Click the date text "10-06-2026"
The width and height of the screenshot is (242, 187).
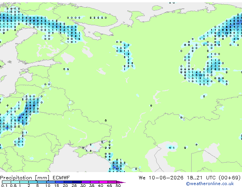(x=166, y=178)
